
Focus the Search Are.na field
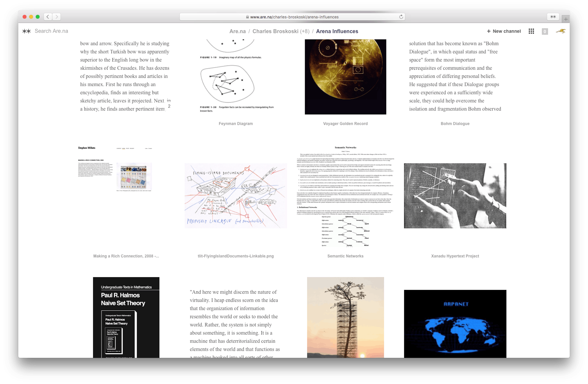tap(51, 31)
